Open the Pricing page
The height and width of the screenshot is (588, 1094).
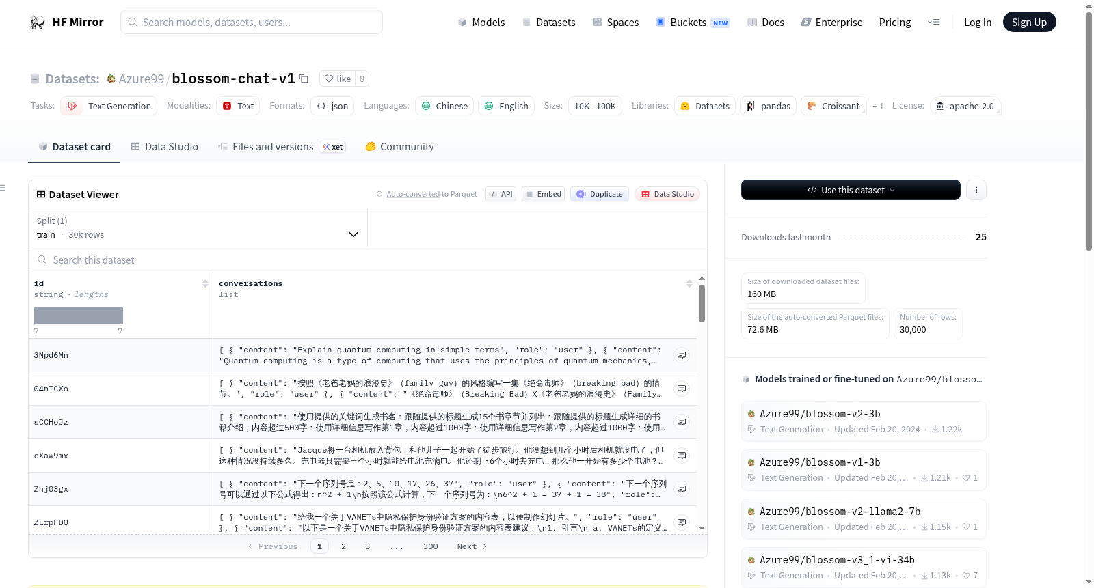(895, 22)
